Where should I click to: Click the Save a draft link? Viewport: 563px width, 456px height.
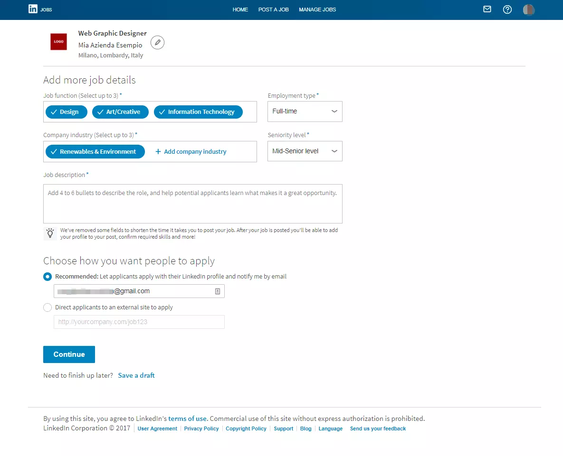click(136, 375)
